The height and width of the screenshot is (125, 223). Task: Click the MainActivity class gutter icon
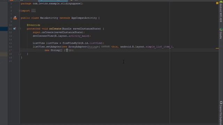pos(15,18)
